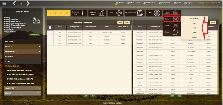Check the row named 27122021
Screen dimensions: 223x105
pos(50,40)
